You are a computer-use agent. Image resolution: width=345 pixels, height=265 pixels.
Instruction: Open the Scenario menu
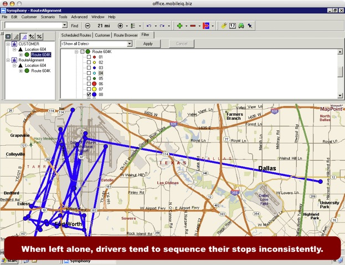pyautogui.click(x=47, y=17)
